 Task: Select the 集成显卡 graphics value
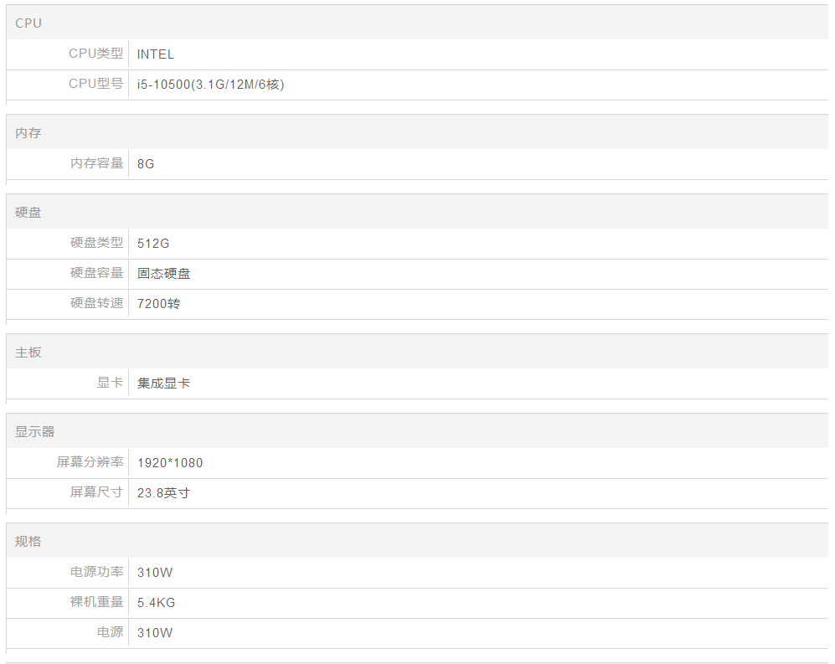click(163, 383)
